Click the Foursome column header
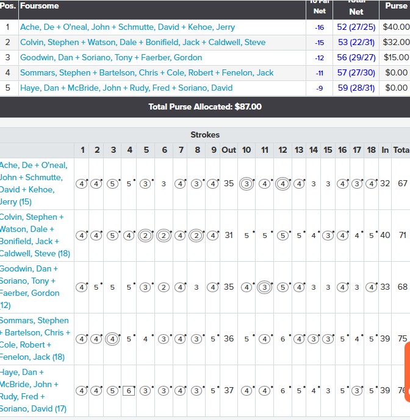The image size is (410, 420). click(40, 6)
